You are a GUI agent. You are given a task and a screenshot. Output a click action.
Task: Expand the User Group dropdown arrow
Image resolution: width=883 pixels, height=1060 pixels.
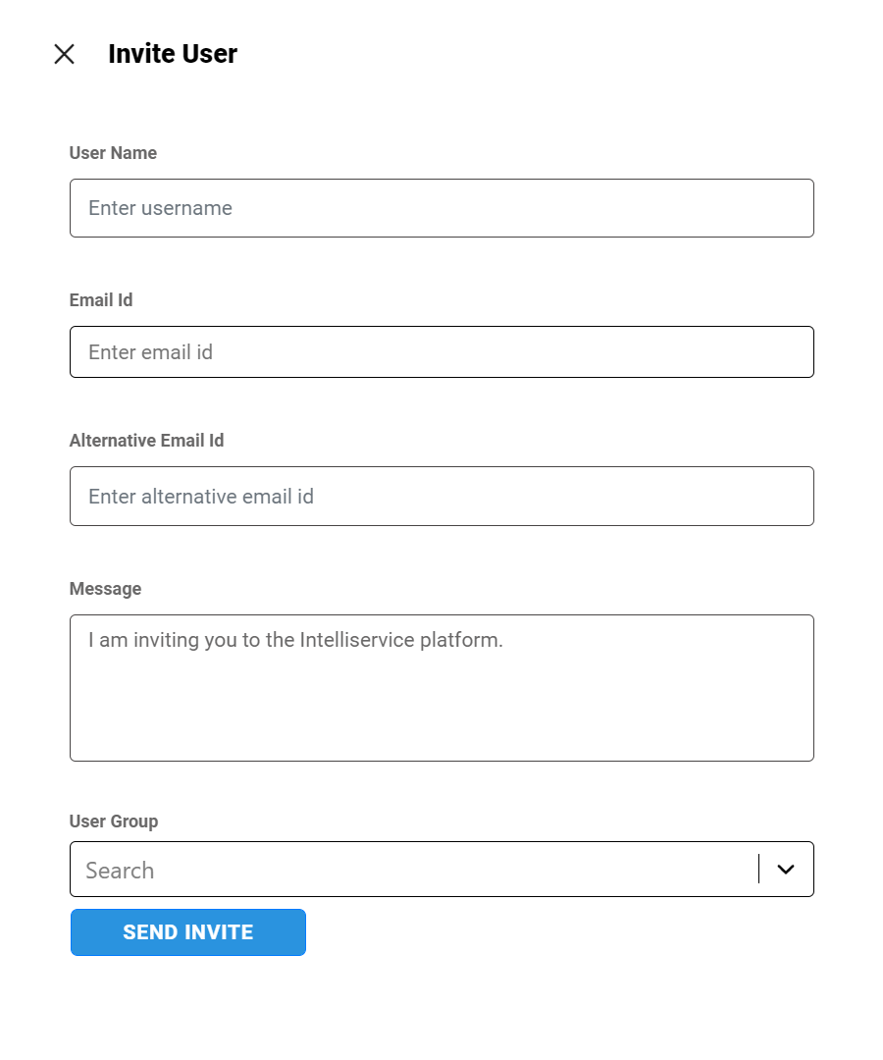(x=785, y=870)
